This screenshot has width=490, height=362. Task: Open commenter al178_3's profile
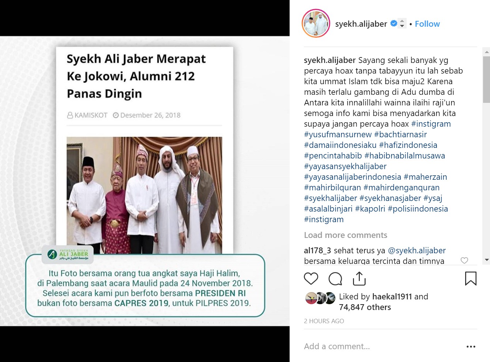point(317,250)
